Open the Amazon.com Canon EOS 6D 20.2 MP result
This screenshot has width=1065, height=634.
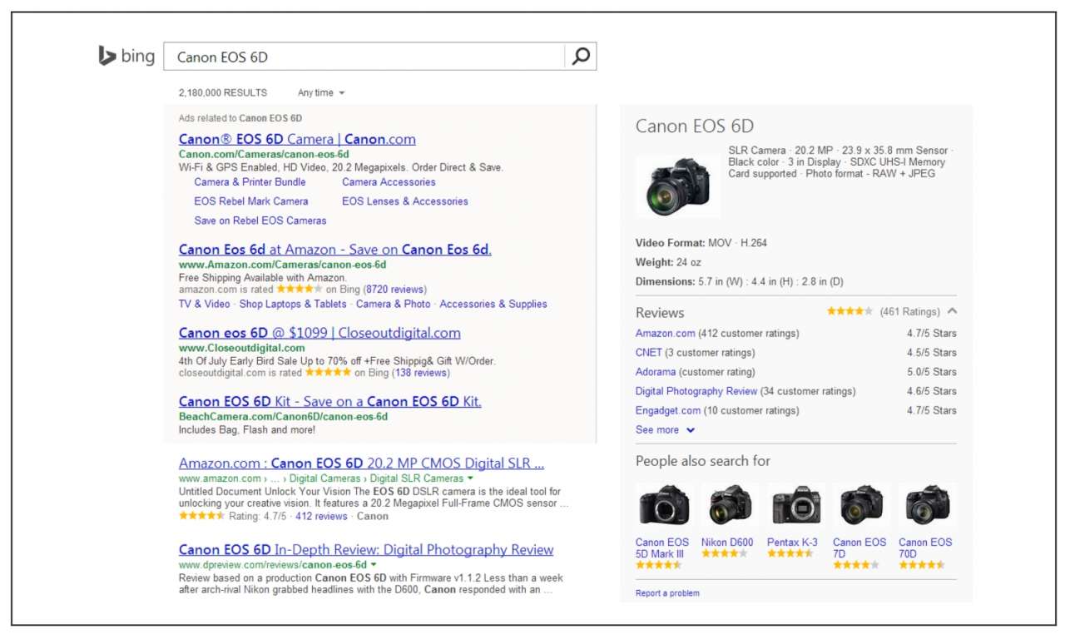pyautogui.click(x=362, y=463)
